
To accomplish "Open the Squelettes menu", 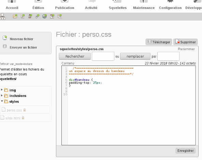I will (x=118, y=8).
